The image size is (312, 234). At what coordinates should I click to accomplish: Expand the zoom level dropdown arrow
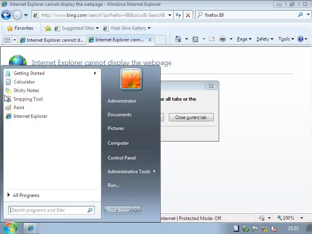[301, 218]
